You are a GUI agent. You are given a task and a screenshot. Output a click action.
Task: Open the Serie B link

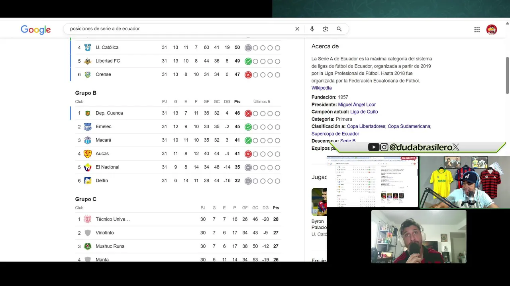point(348,141)
